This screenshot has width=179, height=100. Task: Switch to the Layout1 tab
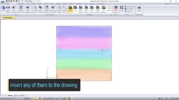tap(16, 96)
